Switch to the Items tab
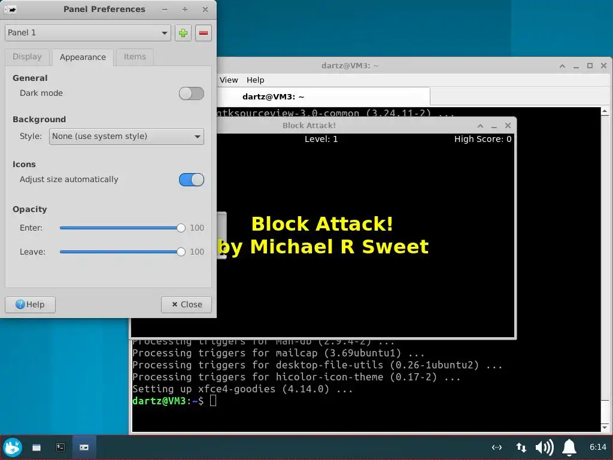The image size is (613, 460). 135,57
